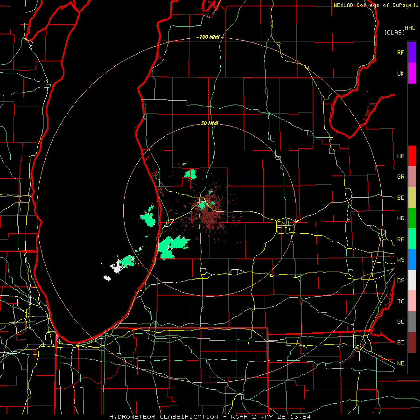Screen dimensions: 420x420
Task: Click the 'HHC' product label
Action: [410, 28]
